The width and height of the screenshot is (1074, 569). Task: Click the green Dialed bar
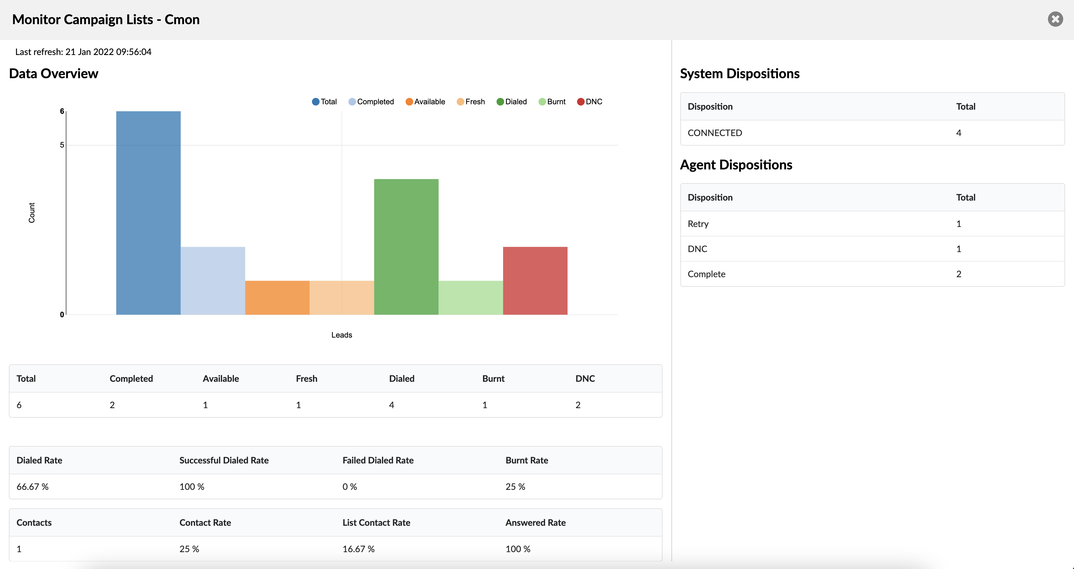pyautogui.click(x=406, y=247)
